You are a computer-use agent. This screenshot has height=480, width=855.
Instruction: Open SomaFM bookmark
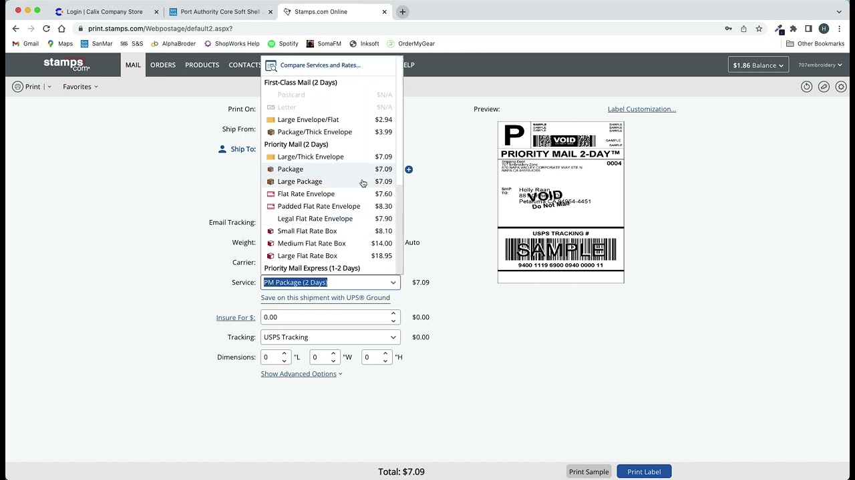pyautogui.click(x=323, y=44)
